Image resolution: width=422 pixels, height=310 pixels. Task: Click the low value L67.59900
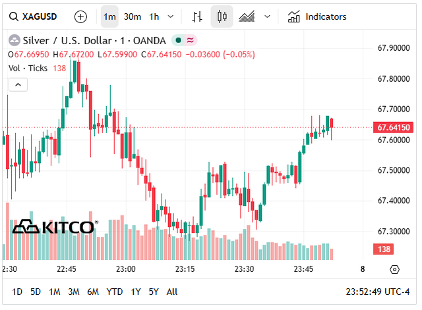coord(117,55)
